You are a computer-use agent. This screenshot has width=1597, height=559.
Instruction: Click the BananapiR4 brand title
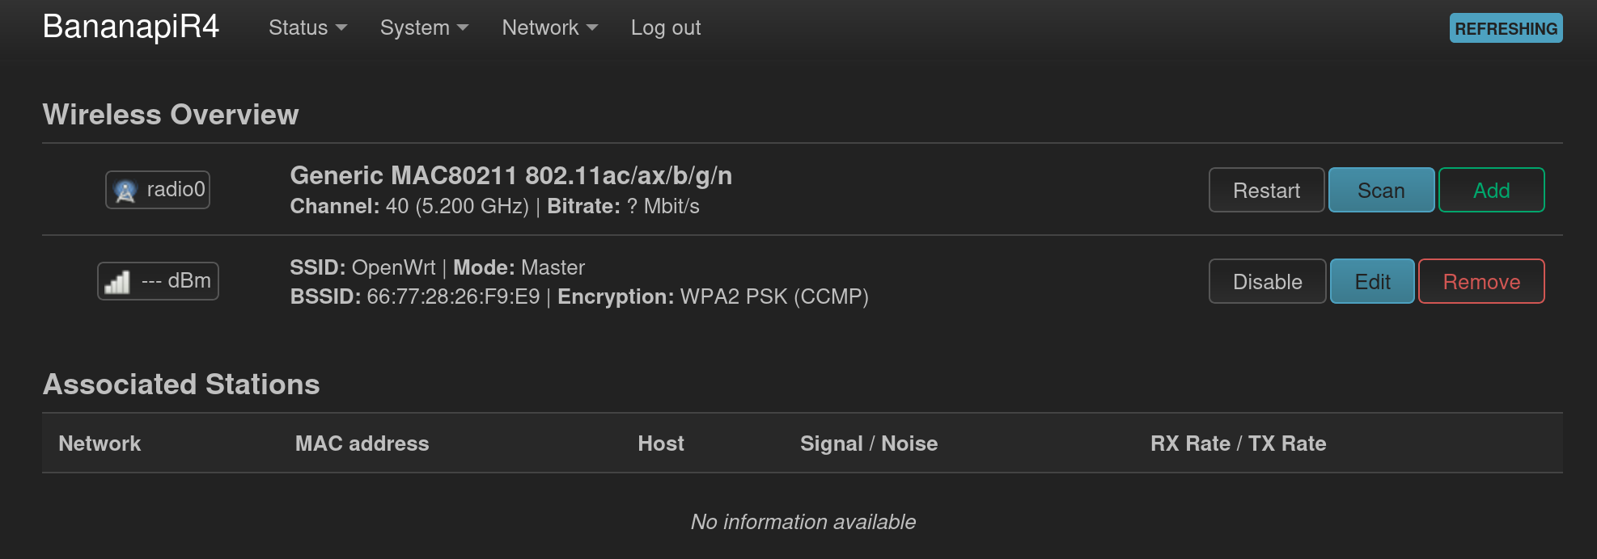(131, 27)
